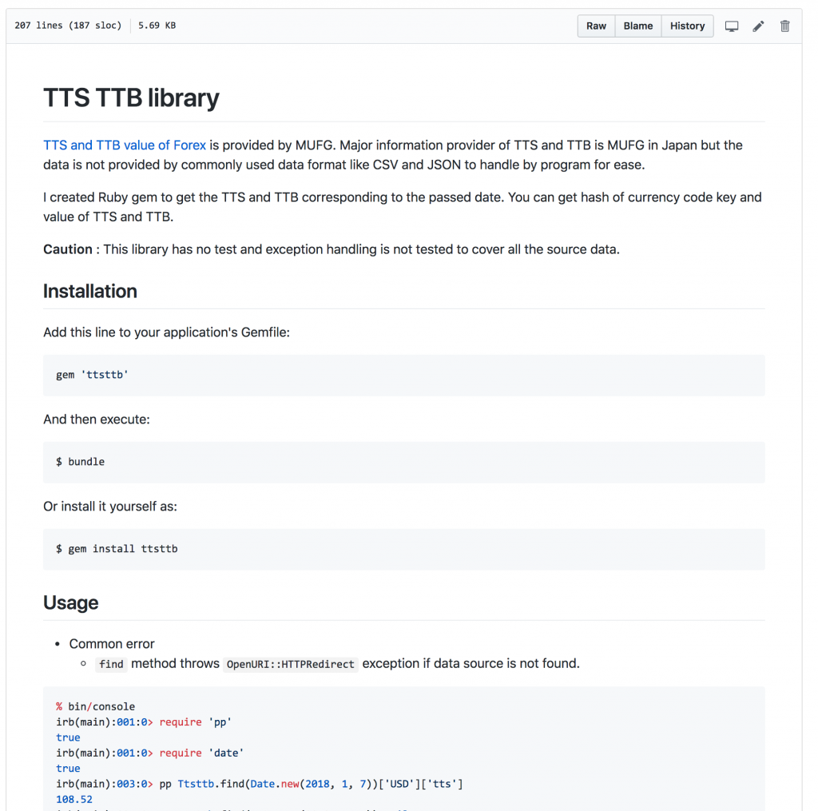The height and width of the screenshot is (811, 818).
Task: Click the "TTS TTB library" heading
Action: pyautogui.click(x=131, y=97)
